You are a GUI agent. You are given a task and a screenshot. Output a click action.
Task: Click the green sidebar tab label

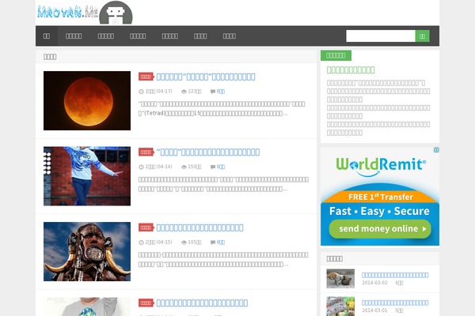click(336, 55)
